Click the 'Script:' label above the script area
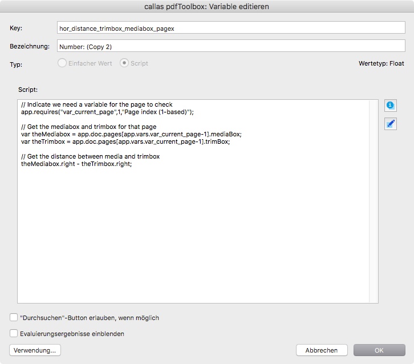Viewport: 414px width, 364px height. [28, 90]
